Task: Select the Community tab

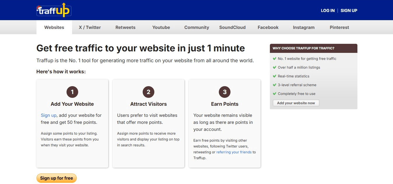Action: pos(197,27)
